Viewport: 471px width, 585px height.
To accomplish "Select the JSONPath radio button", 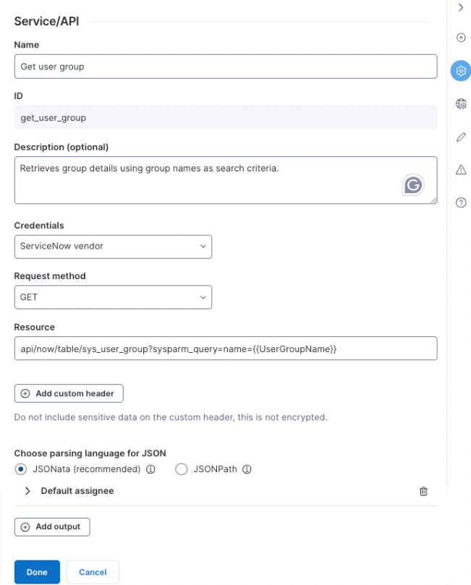I will [182, 469].
